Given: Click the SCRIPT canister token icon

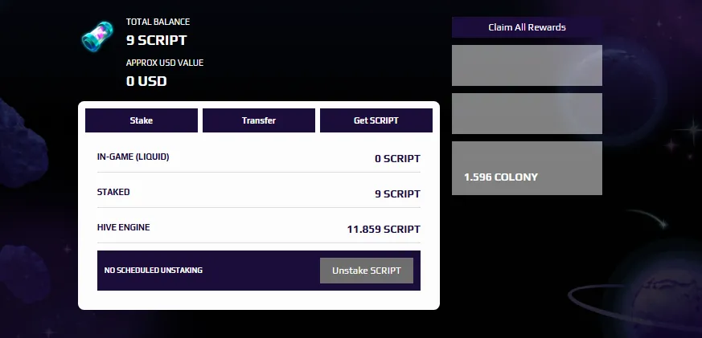Looking at the screenshot, I should (x=97, y=36).
